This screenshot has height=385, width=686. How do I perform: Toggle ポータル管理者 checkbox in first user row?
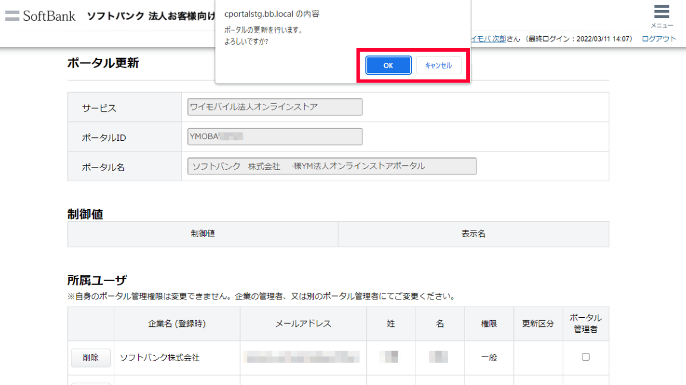click(585, 357)
